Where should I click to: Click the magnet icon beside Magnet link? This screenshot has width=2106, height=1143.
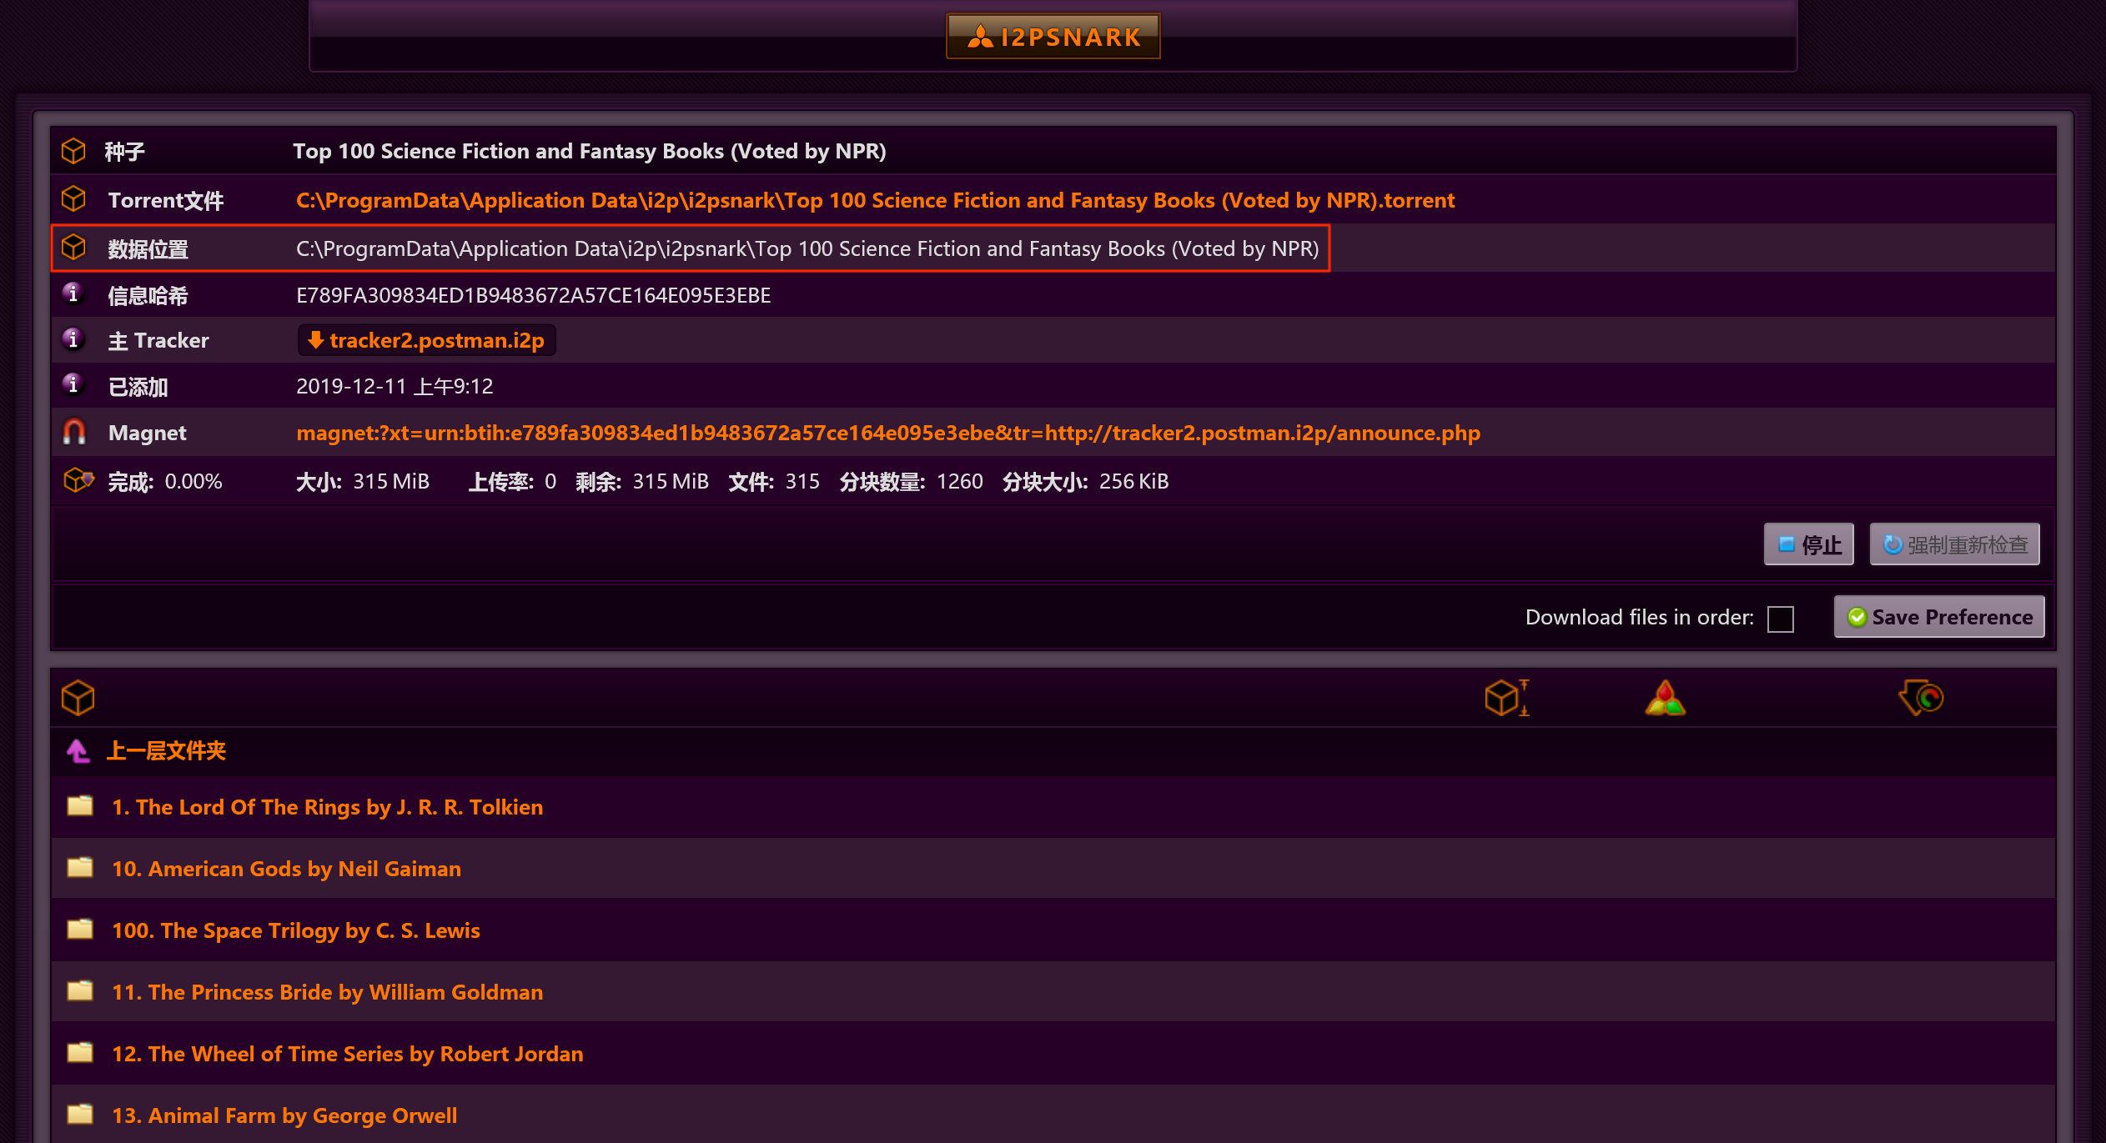pyautogui.click(x=74, y=432)
